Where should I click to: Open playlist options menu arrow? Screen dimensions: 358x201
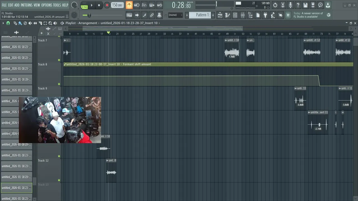tap(3, 23)
